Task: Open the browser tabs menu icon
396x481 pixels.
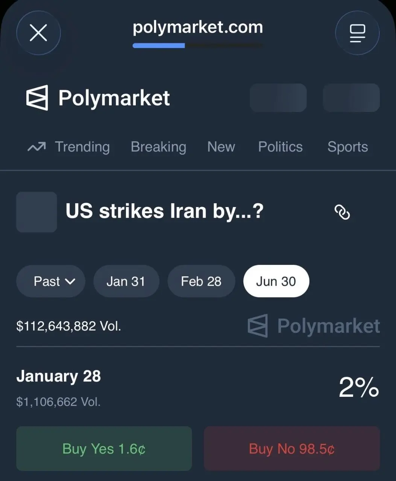Action: click(x=357, y=33)
